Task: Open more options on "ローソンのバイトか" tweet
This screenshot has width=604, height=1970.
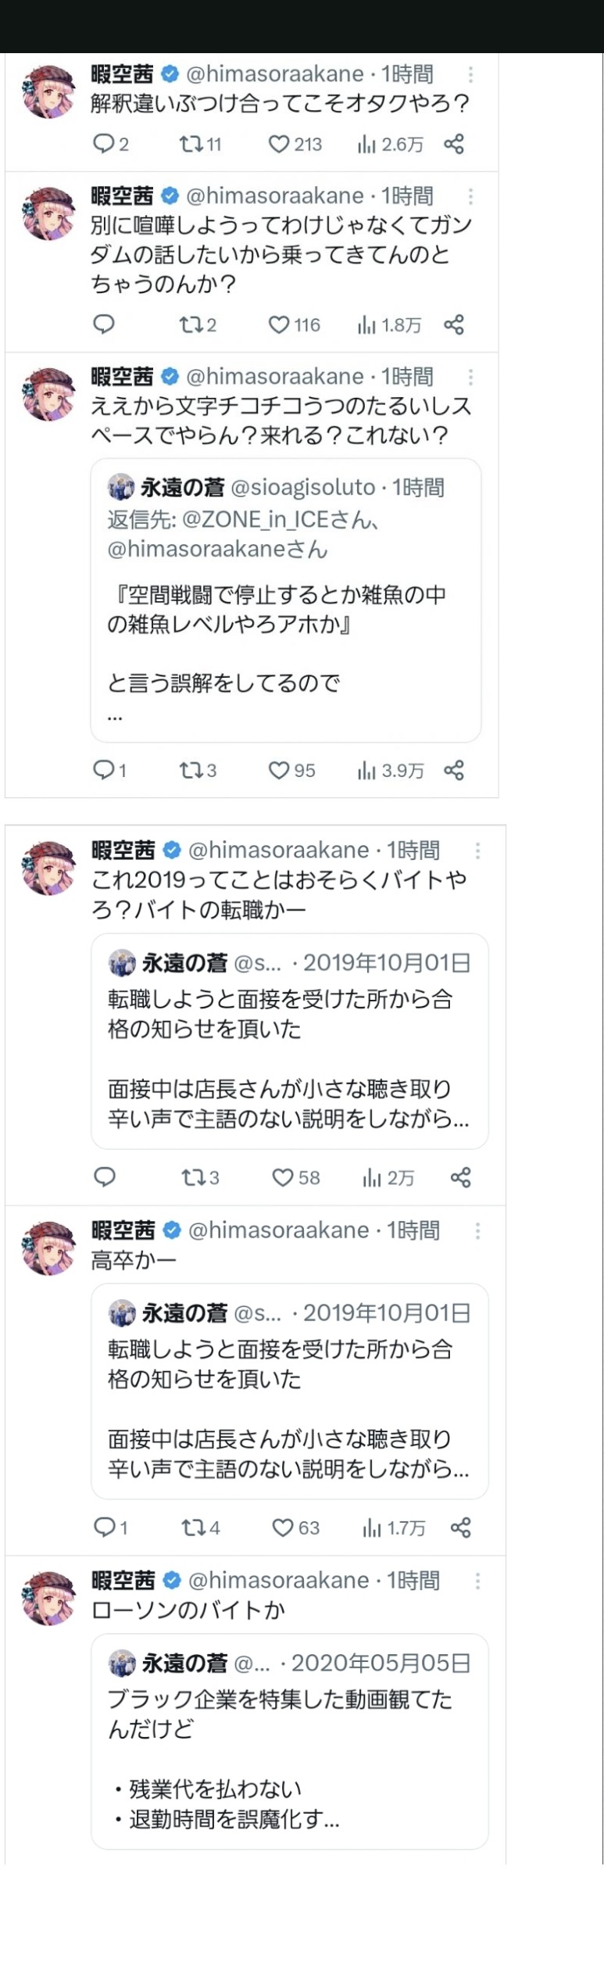Action: [477, 1581]
